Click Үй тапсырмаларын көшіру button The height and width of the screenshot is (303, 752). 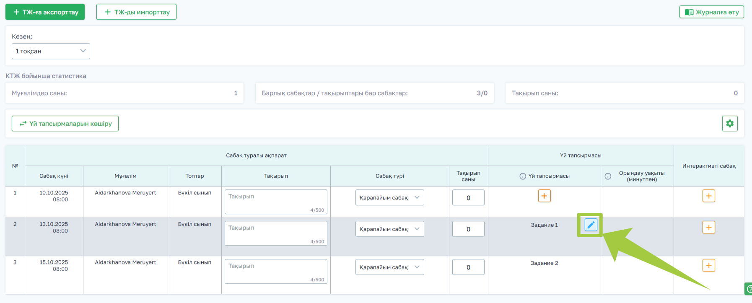[x=65, y=124]
